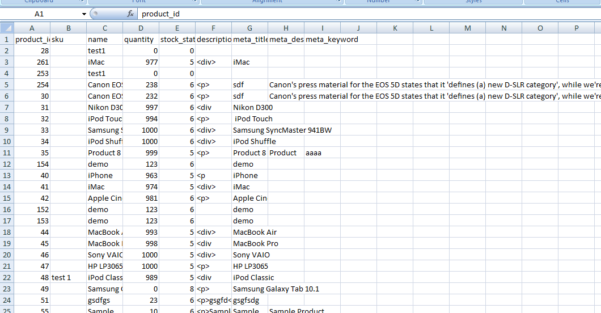601x313 pixels.
Task: Select column M header
Action: (x=468, y=28)
